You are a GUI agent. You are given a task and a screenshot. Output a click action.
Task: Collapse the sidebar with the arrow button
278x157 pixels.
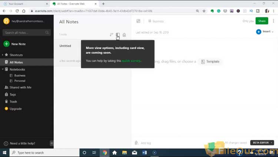52,143
